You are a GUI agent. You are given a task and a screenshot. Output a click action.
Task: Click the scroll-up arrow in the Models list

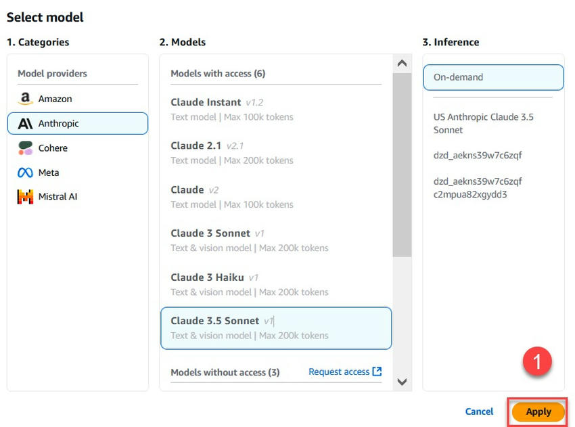point(402,63)
